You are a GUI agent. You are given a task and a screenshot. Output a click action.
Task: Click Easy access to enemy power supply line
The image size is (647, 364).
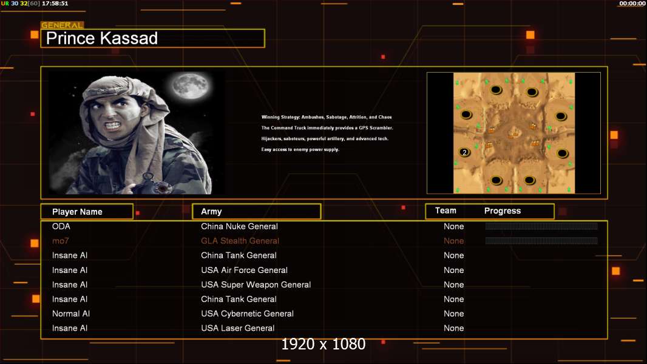300,149
